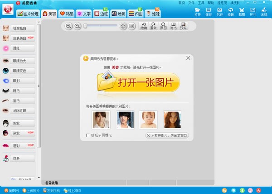Switch to the 文字 tab

(84, 14)
